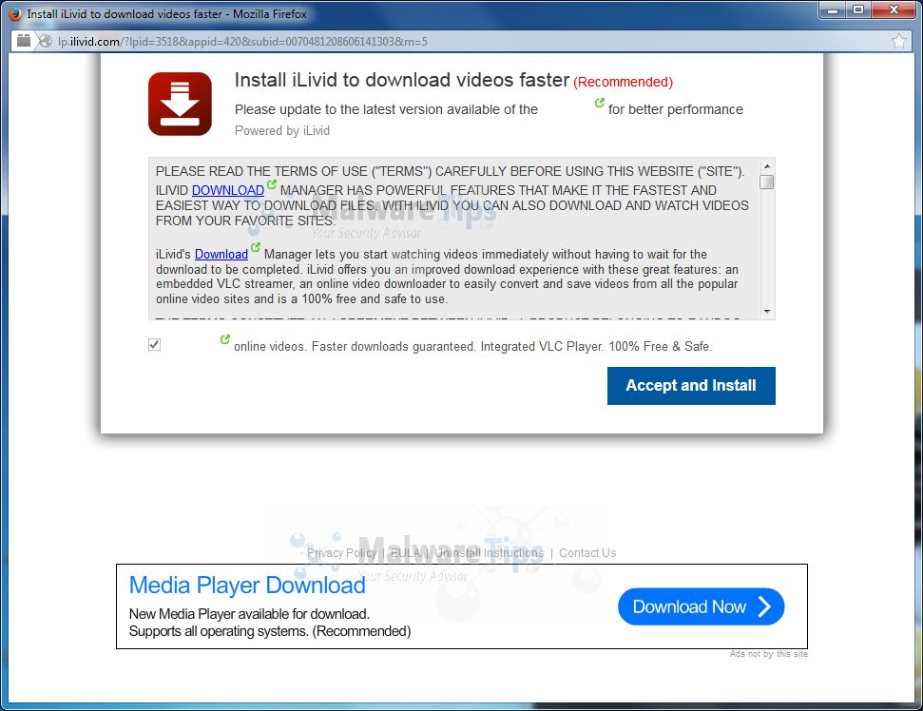923x711 pixels.
Task: Uncheck the online videos offer checkbox
Action: (x=154, y=344)
